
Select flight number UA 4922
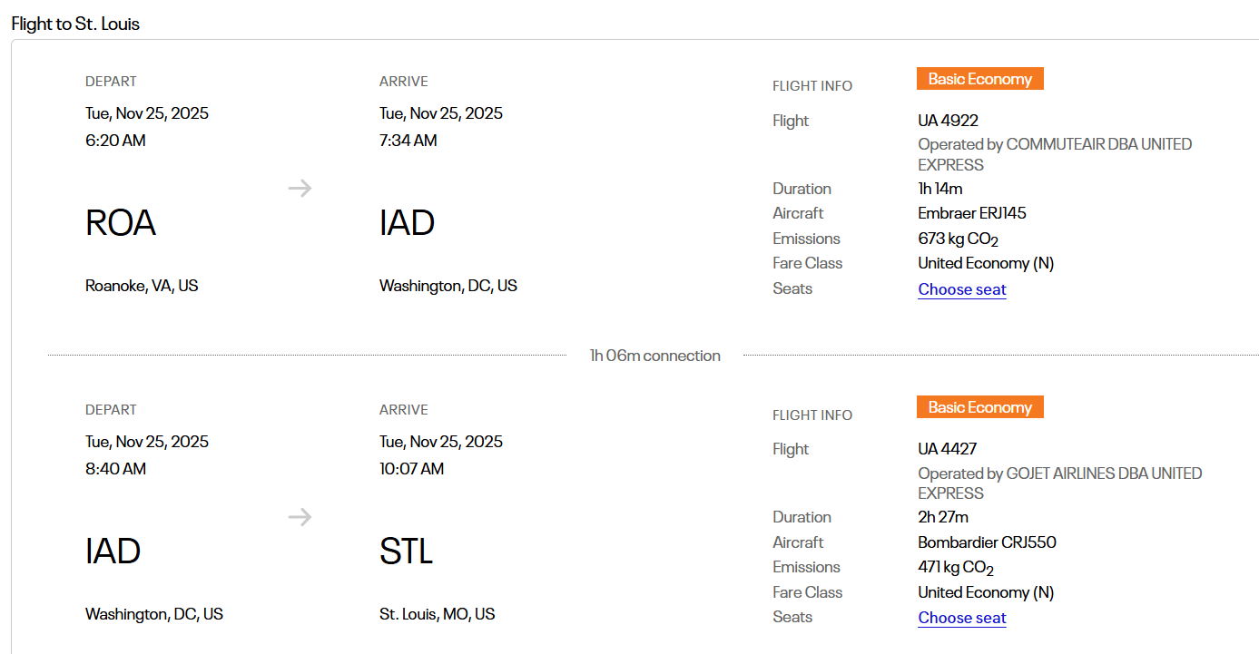pyautogui.click(x=948, y=121)
